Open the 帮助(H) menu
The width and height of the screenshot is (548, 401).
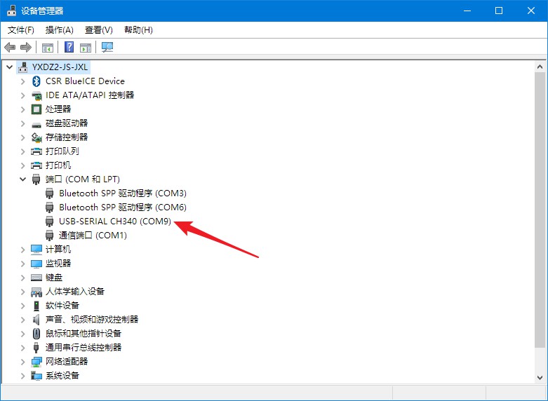pyautogui.click(x=138, y=30)
